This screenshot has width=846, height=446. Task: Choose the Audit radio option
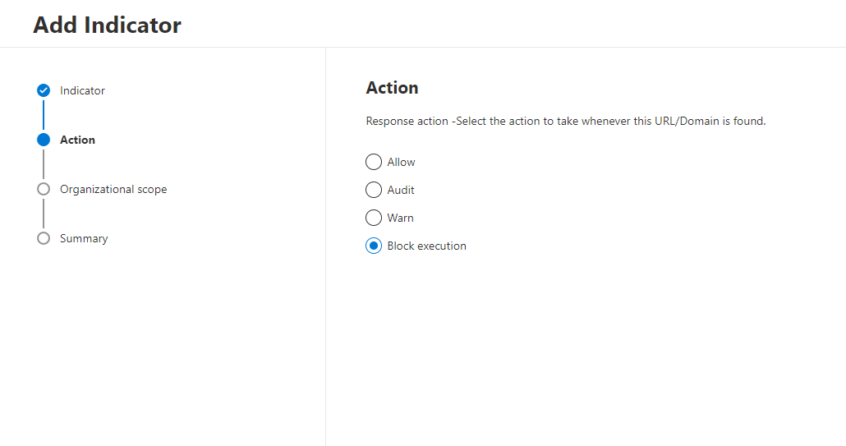[374, 190]
